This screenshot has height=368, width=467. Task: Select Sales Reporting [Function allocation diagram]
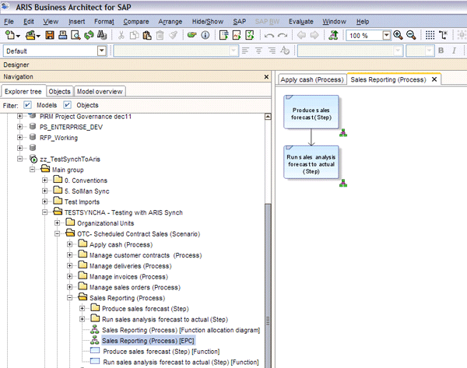[181, 330]
